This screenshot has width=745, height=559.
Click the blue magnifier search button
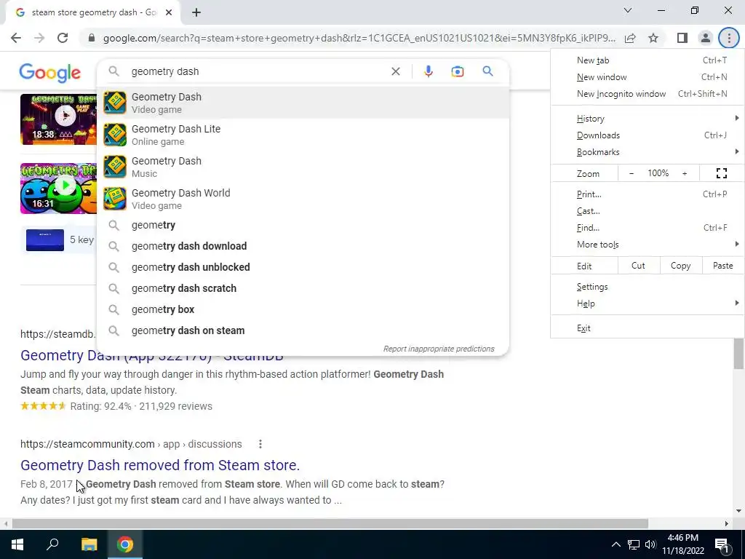(x=487, y=71)
